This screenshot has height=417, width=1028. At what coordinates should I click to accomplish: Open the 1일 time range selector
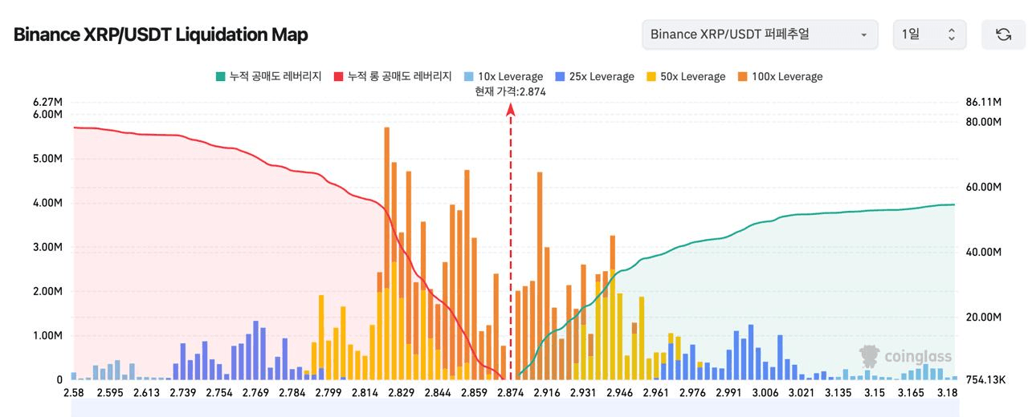(929, 34)
